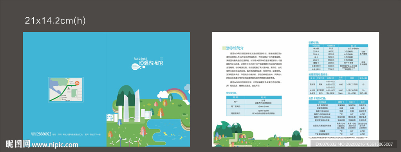The width and height of the screenshot is (401, 152).
Task: Click the "当日当场有效" remark cell
Action: pyautogui.click(x=353, y=48)
